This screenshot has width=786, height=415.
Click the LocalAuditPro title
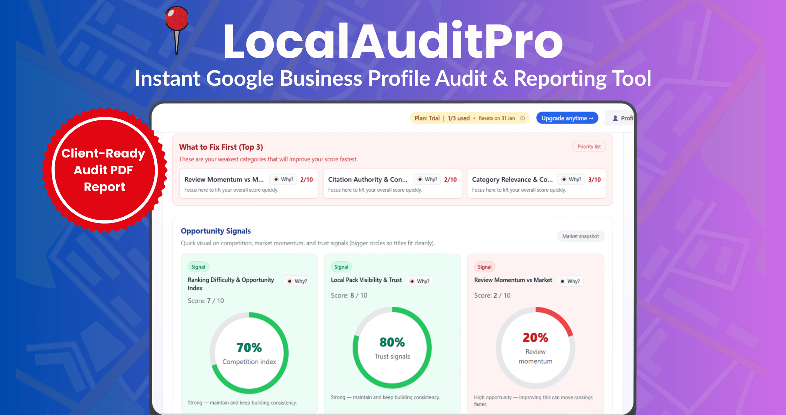[x=393, y=40]
